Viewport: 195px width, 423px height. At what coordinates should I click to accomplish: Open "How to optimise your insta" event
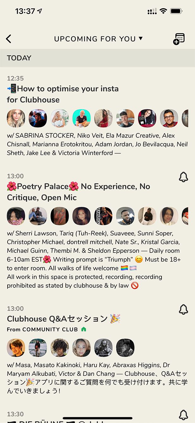click(63, 94)
